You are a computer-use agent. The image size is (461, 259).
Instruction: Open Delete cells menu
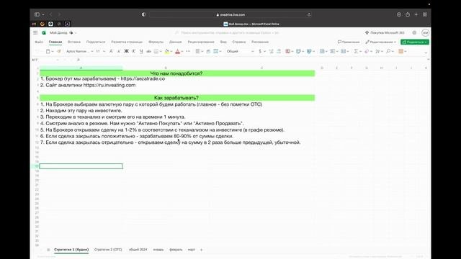334,51
